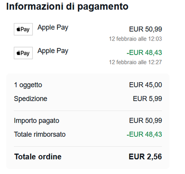Click the EUR 45,00 item price
Screen dimensions: 185x174
[146, 85]
